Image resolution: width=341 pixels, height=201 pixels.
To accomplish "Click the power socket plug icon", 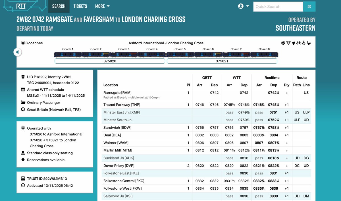I will tap(294, 43).
